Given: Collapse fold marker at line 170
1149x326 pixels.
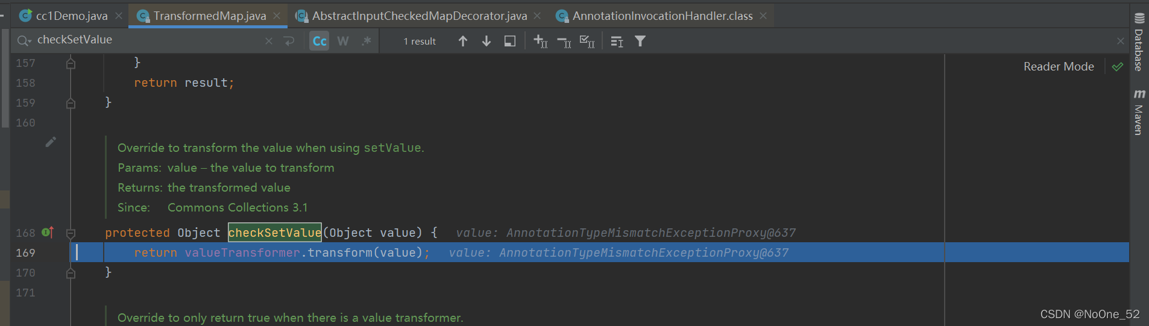Looking at the screenshot, I should (x=71, y=273).
